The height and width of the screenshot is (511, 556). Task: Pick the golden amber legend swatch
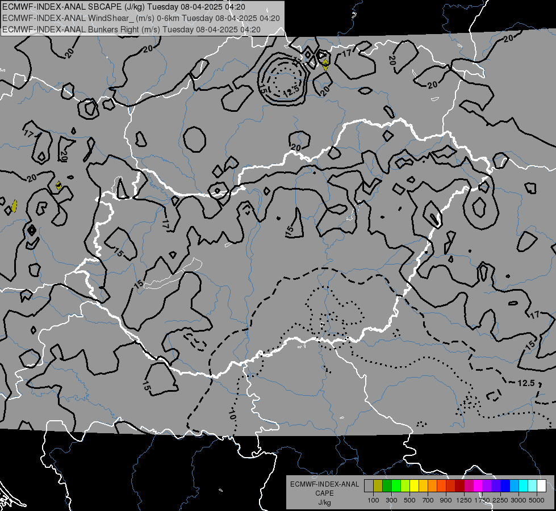423,486
